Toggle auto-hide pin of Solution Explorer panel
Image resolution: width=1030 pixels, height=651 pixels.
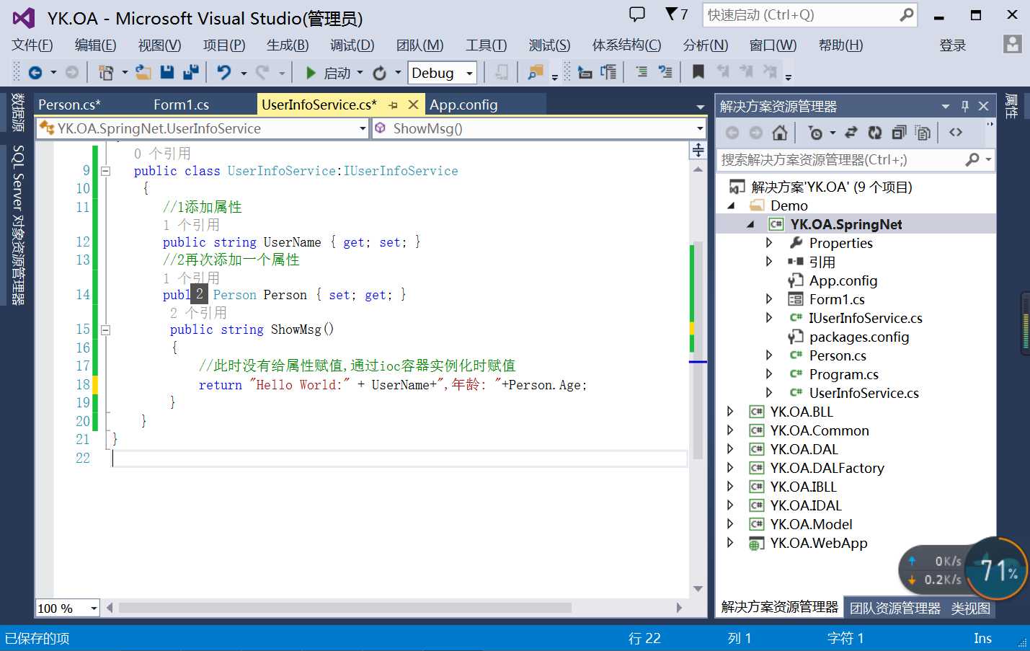[965, 106]
